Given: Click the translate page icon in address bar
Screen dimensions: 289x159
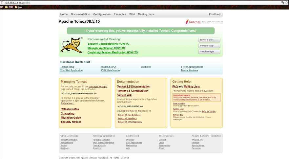Looking at the screenshot, I should pyautogui.click(x=283, y=3).
